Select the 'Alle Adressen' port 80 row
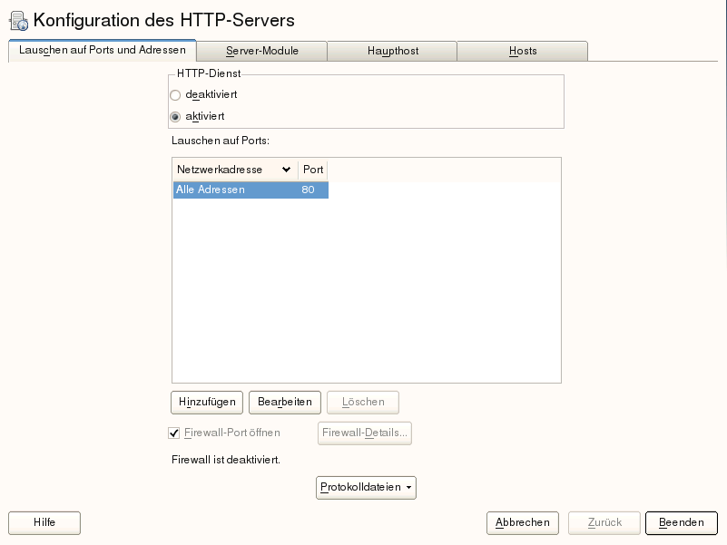 click(x=251, y=190)
